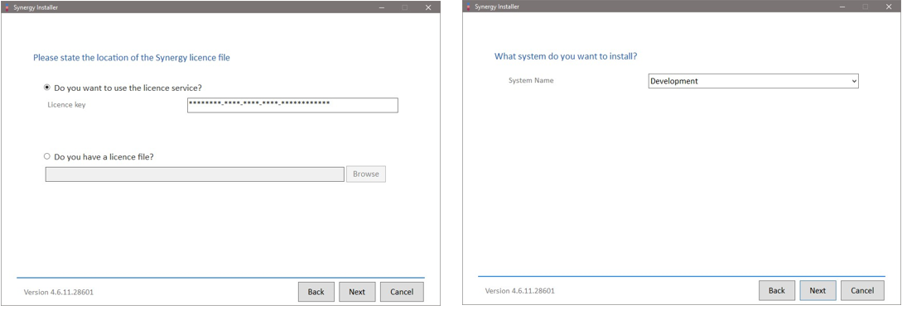Select the licence file radio button

47,156
